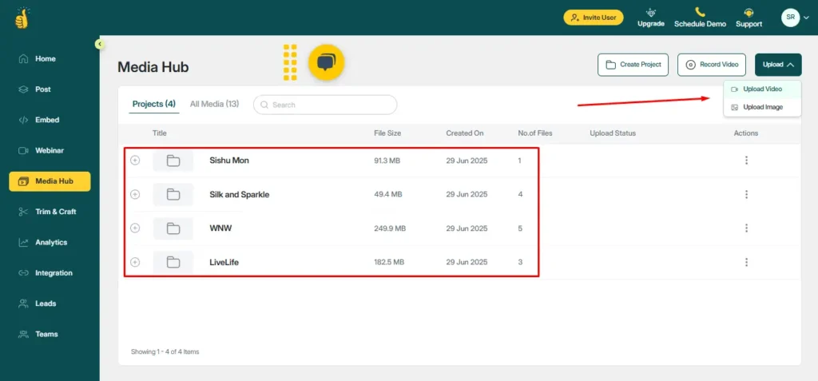Click the yellow grid dots icon
Screen dimensions: 818x381
point(290,62)
